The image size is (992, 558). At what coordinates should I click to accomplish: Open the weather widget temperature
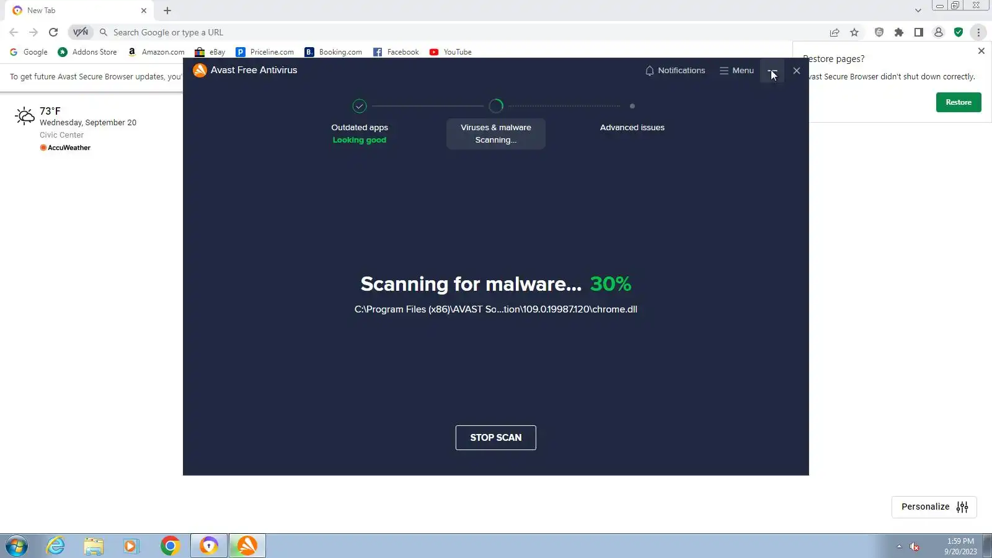[50, 111]
